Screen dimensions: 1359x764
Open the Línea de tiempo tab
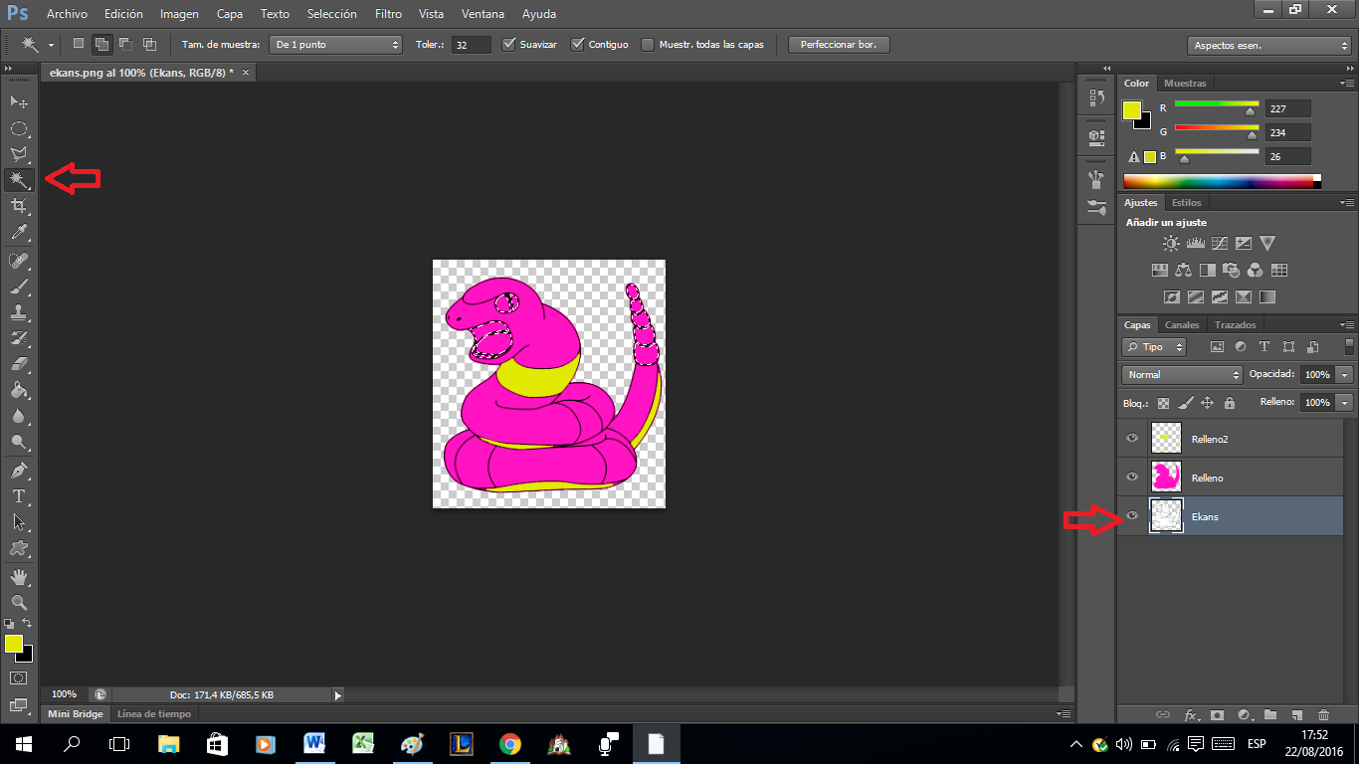coord(154,714)
